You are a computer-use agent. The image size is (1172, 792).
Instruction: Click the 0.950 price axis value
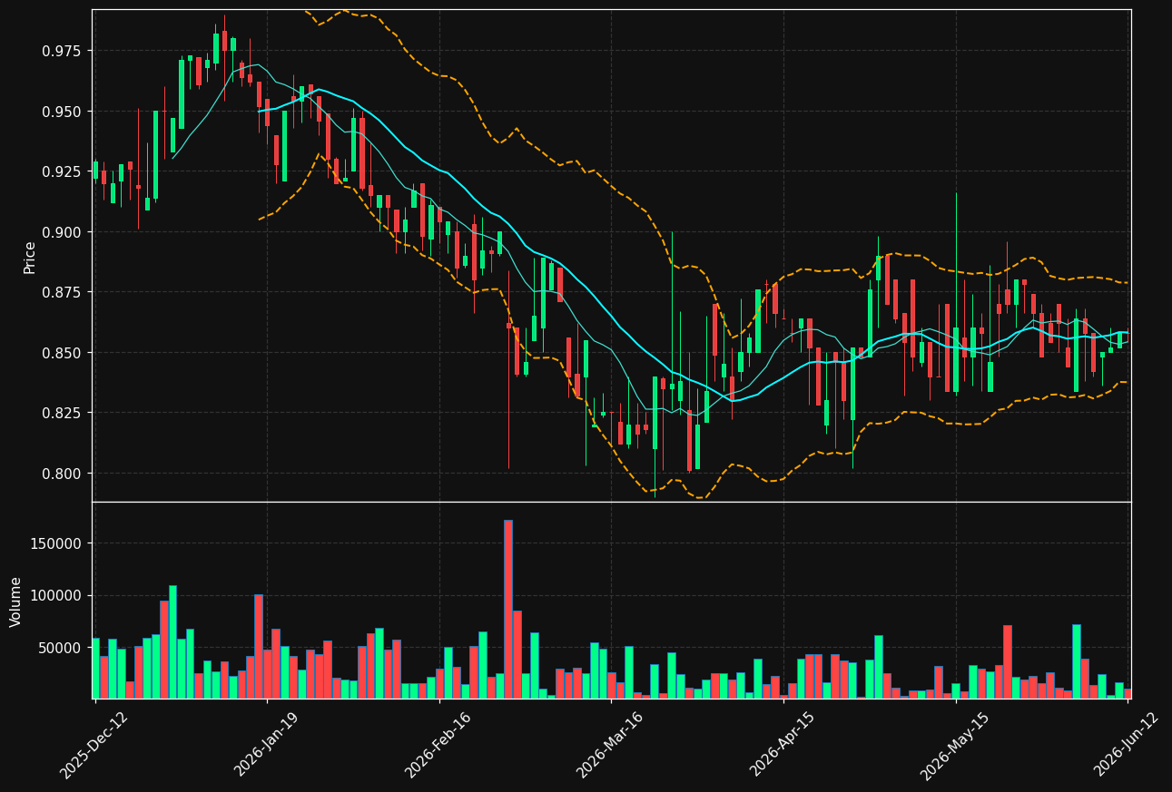point(63,112)
